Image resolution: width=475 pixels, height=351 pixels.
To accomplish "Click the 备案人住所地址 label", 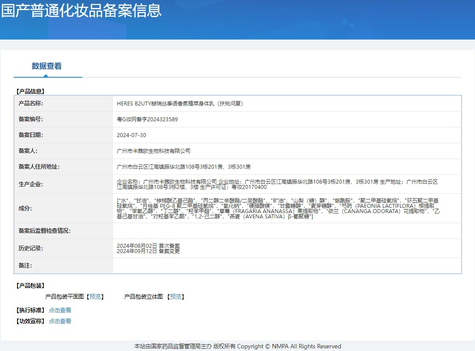I will coord(39,166).
